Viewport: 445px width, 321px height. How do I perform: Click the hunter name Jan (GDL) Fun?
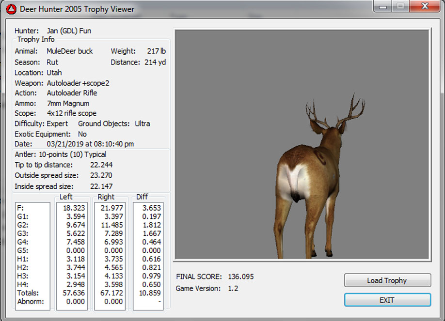(69, 31)
